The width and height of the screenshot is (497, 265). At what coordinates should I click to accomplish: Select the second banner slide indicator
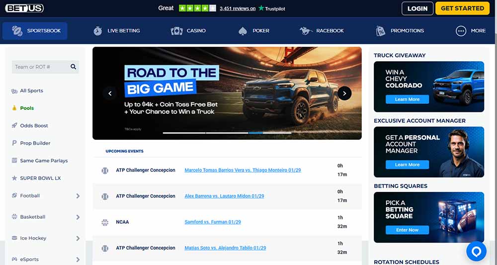pyautogui.click(x=227, y=133)
